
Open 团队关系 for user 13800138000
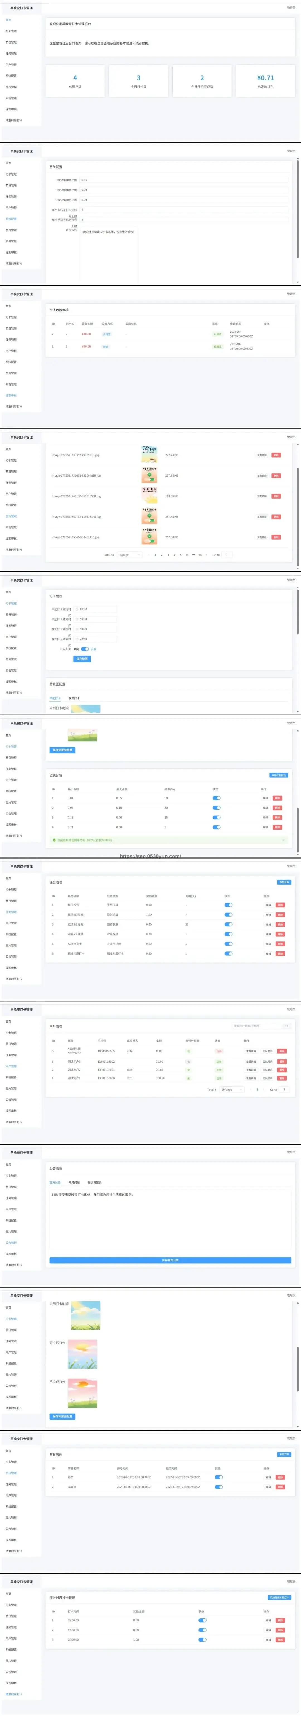pyautogui.click(x=268, y=1078)
